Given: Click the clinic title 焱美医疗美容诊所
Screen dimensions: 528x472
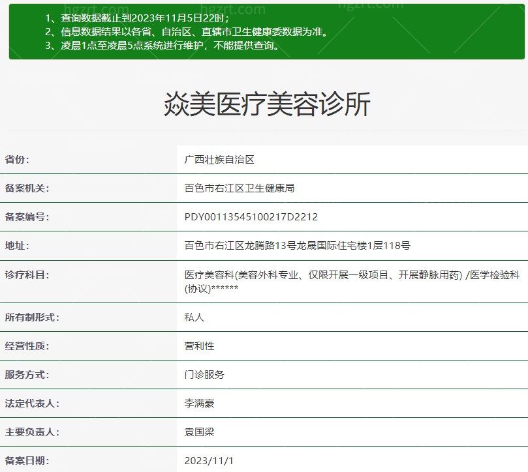Looking at the screenshot, I should click(x=267, y=104).
